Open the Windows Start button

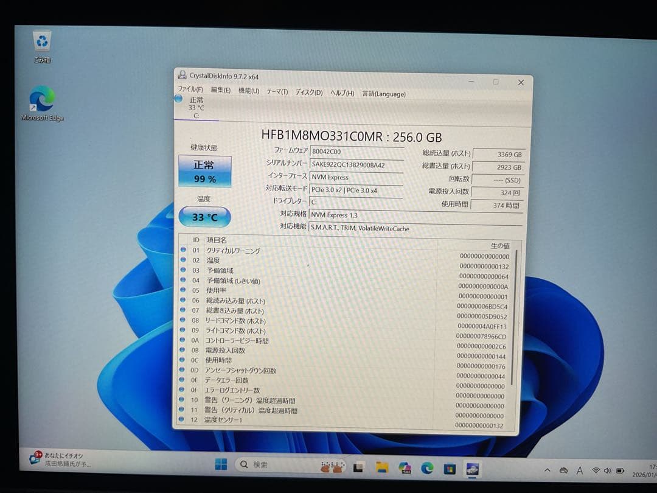[x=221, y=464]
